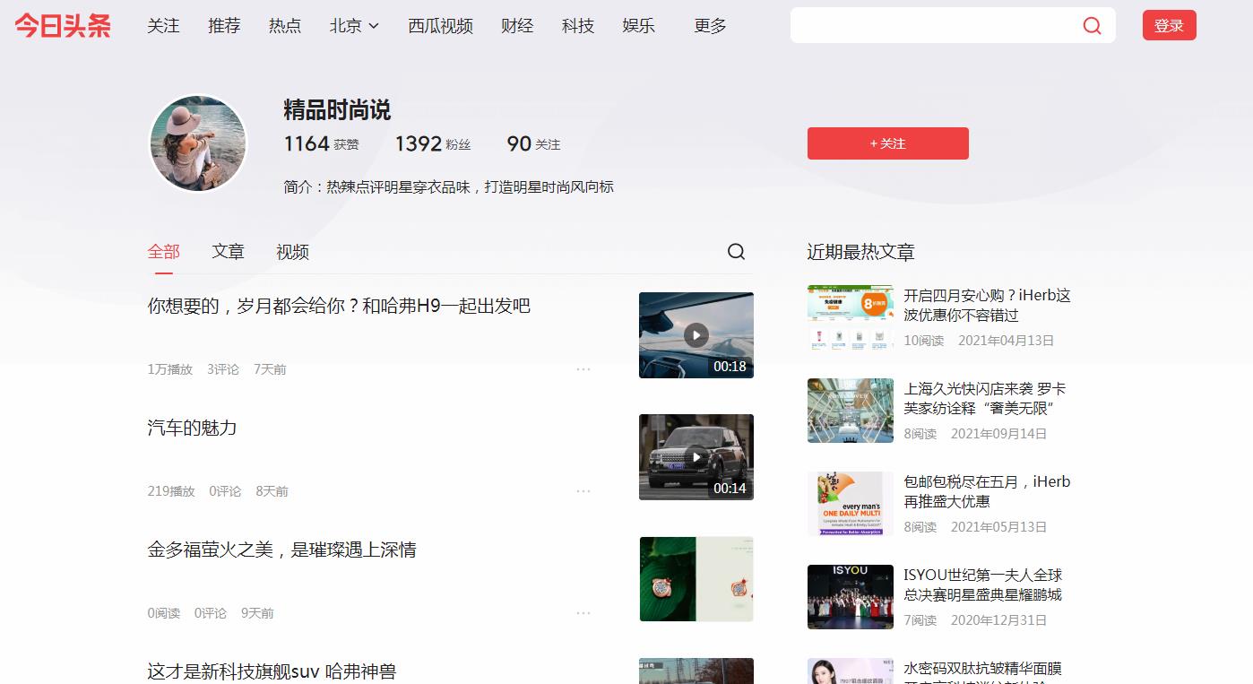Open hot article 水密码双肽抗皱精华面膜
The image size is (1253, 684).
click(x=982, y=671)
